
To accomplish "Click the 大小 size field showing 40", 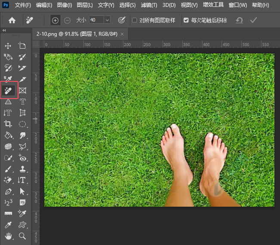I will 96,20.
